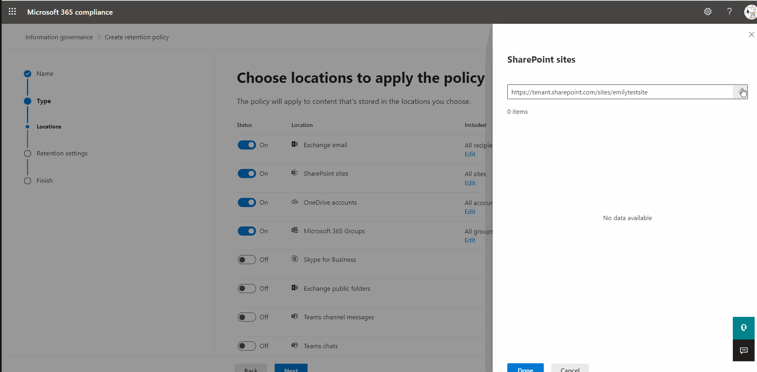Click the Skype for Business icon
This screenshot has height=372, width=757.
(294, 259)
